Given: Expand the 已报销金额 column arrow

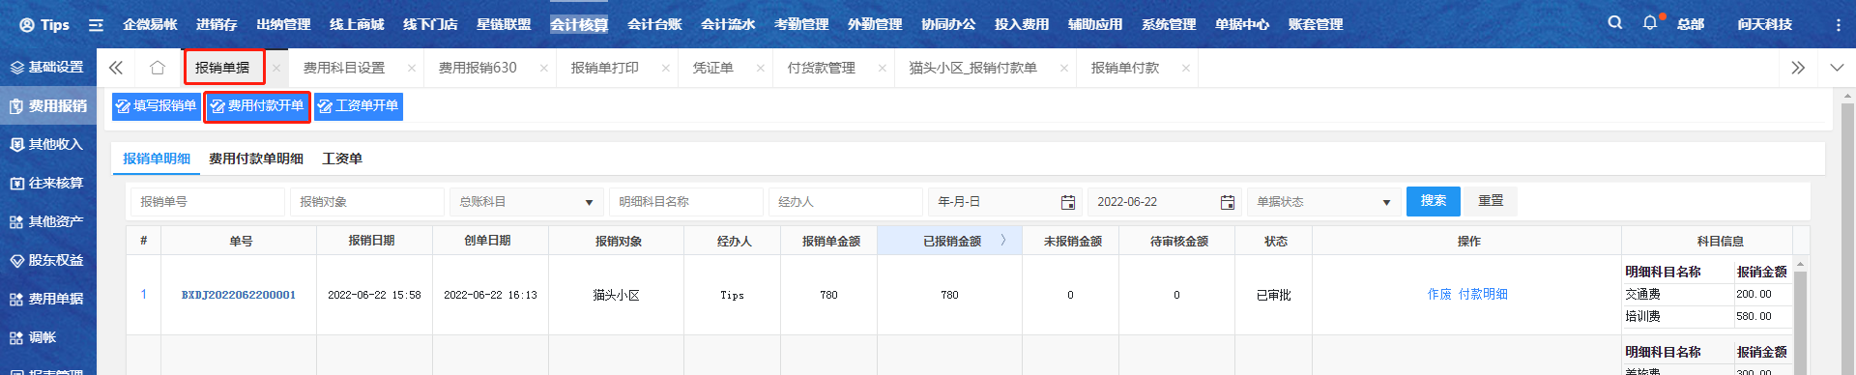Looking at the screenshot, I should pyautogui.click(x=1003, y=241).
